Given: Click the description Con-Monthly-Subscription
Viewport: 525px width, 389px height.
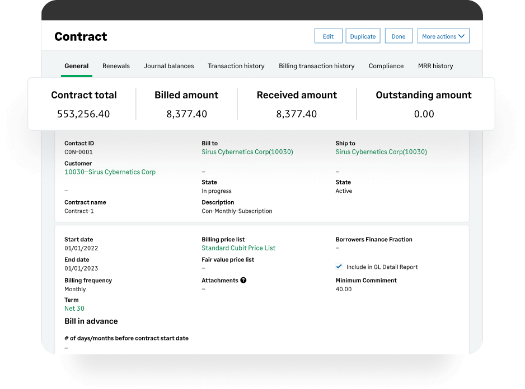Looking at the screenshot, I should 237,211.
